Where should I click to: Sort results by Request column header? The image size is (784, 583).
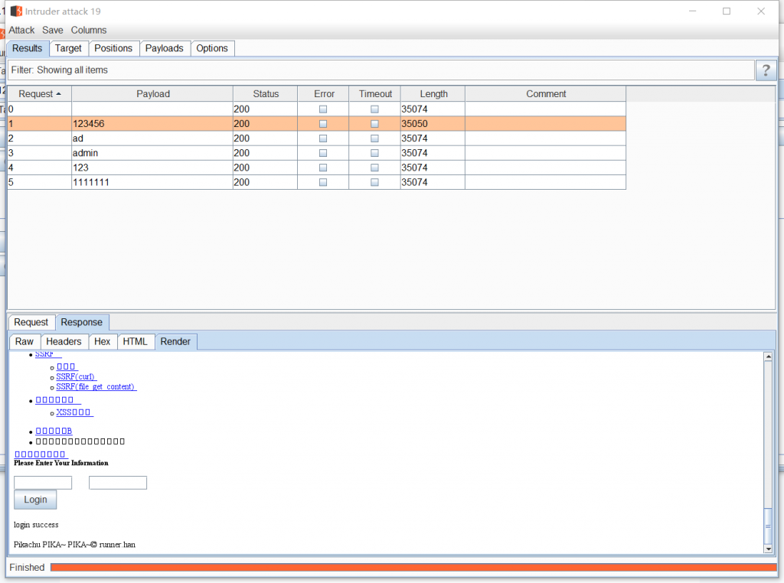click(39, 94)
